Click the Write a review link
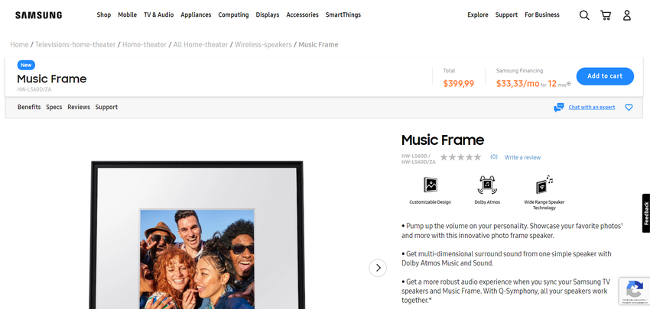 522,157
